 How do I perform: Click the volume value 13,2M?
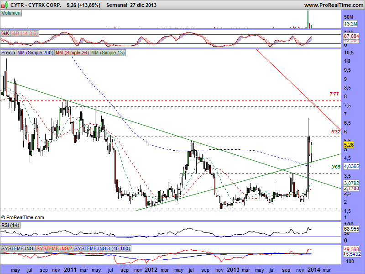(350, 24)
